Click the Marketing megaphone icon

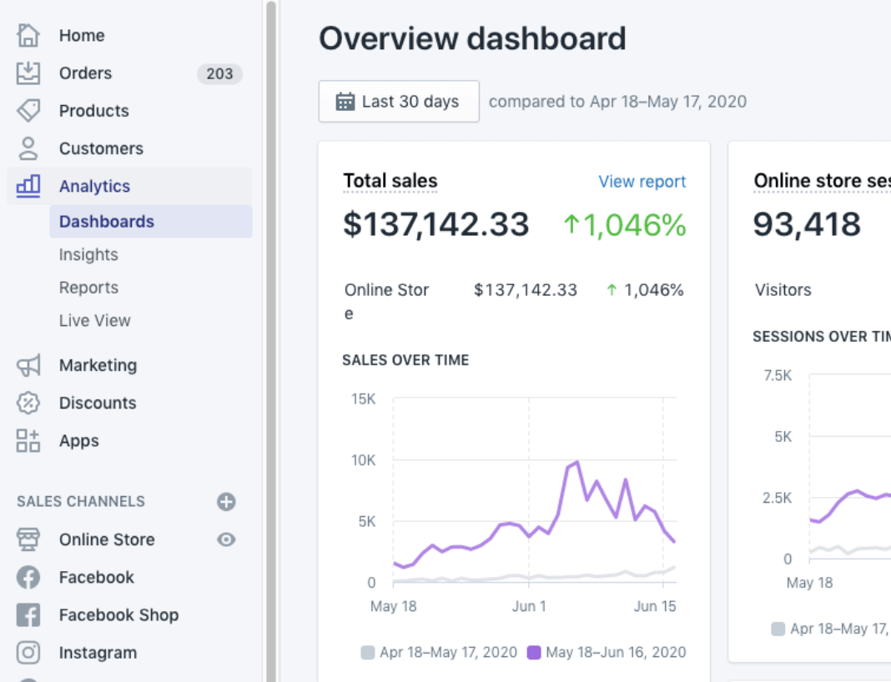28,365
